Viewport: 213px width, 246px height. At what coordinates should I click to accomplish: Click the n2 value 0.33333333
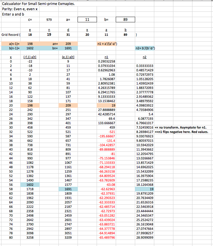145,66
